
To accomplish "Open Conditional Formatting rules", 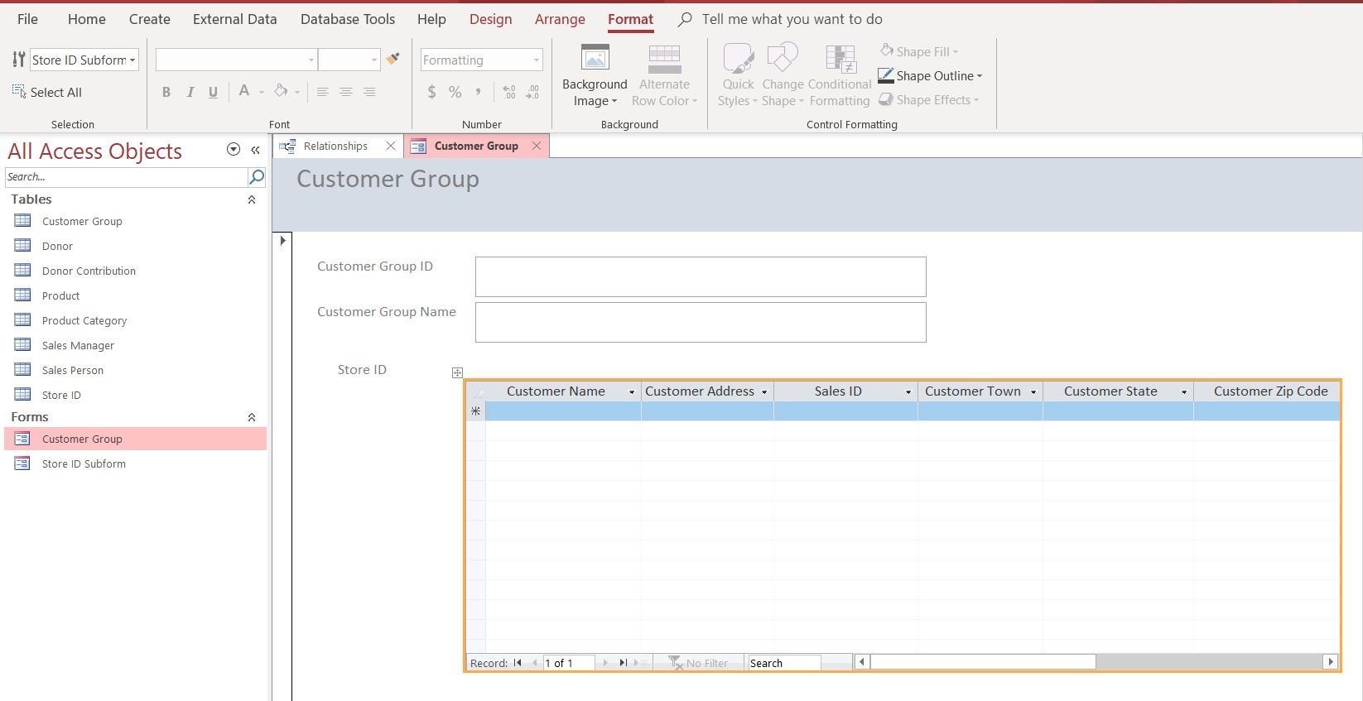I will (x=840, y=76).
